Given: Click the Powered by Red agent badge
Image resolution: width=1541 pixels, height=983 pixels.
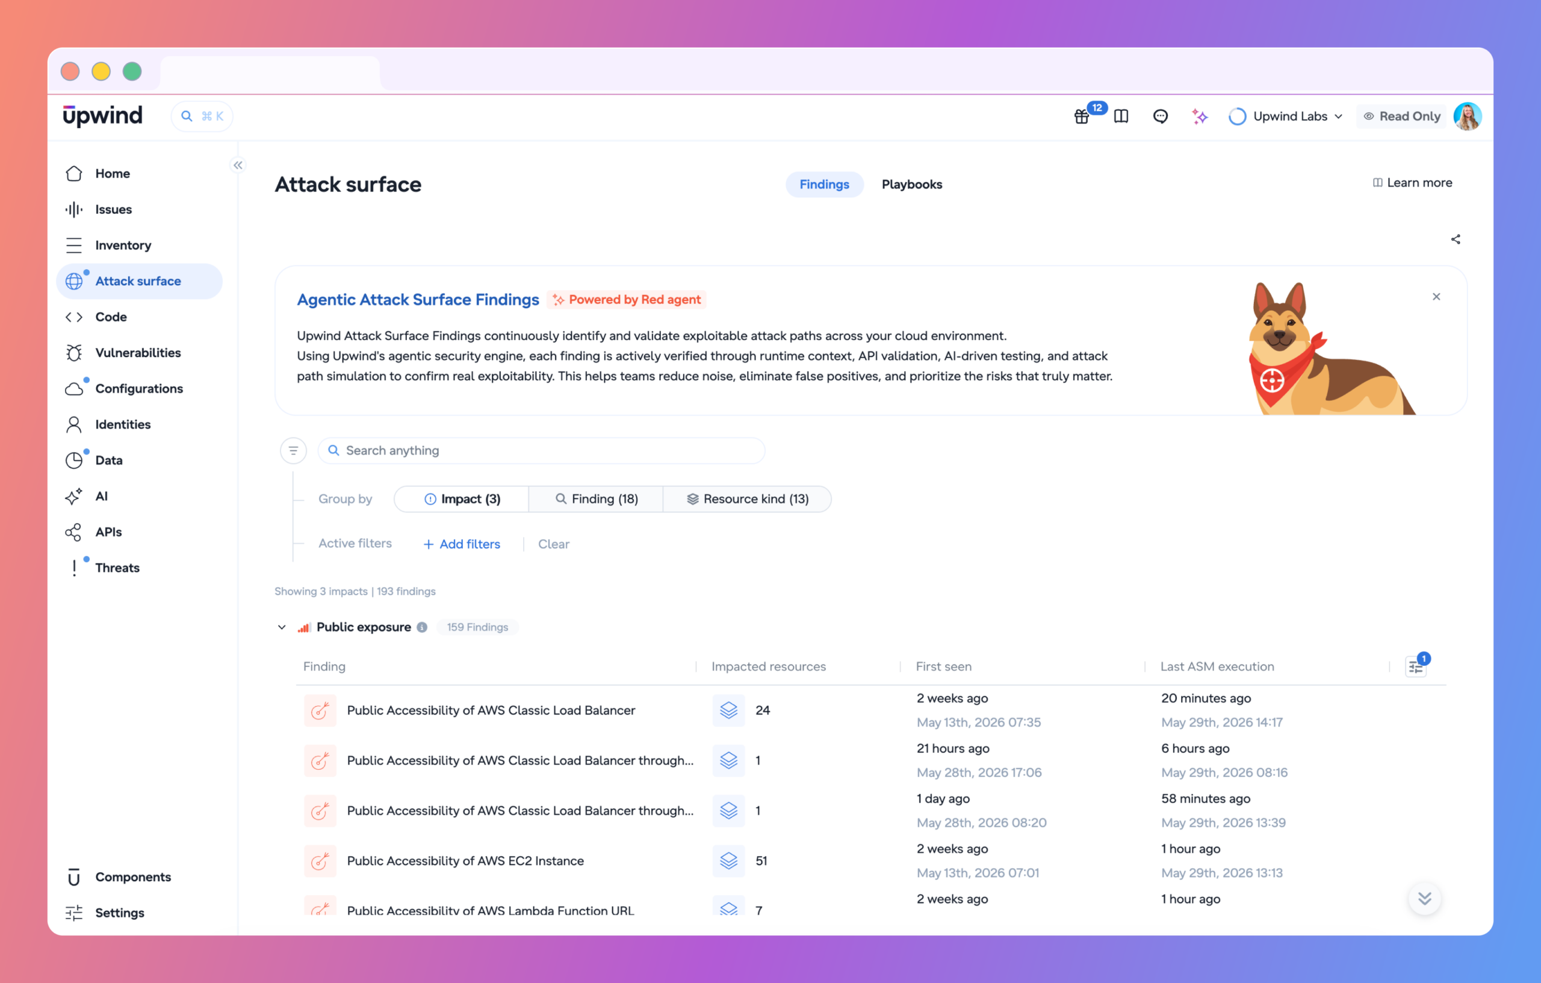Looking at the screenshot, I should pyautogui.click(x=627, y=300).
